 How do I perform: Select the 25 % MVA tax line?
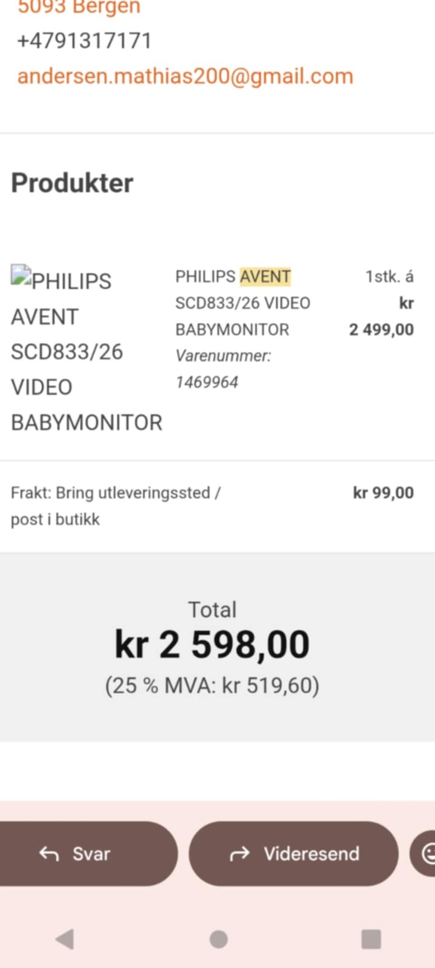pyautogui.click(x=212, y=685)
